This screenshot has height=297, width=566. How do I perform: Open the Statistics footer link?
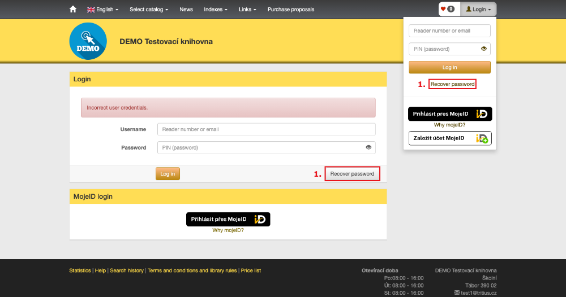80,270
